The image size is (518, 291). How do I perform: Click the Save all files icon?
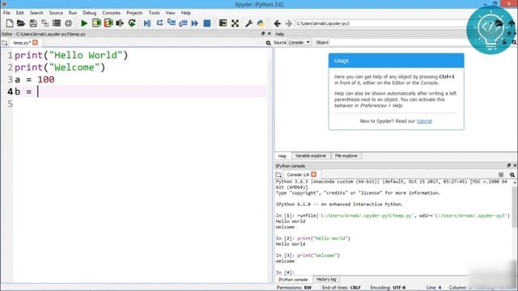tap(45, 23)
